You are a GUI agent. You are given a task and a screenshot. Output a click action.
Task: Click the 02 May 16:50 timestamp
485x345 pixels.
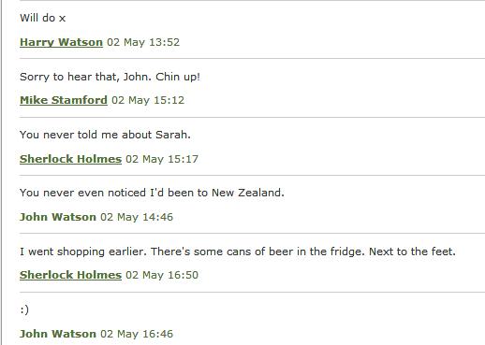click(x=162, y=275)
